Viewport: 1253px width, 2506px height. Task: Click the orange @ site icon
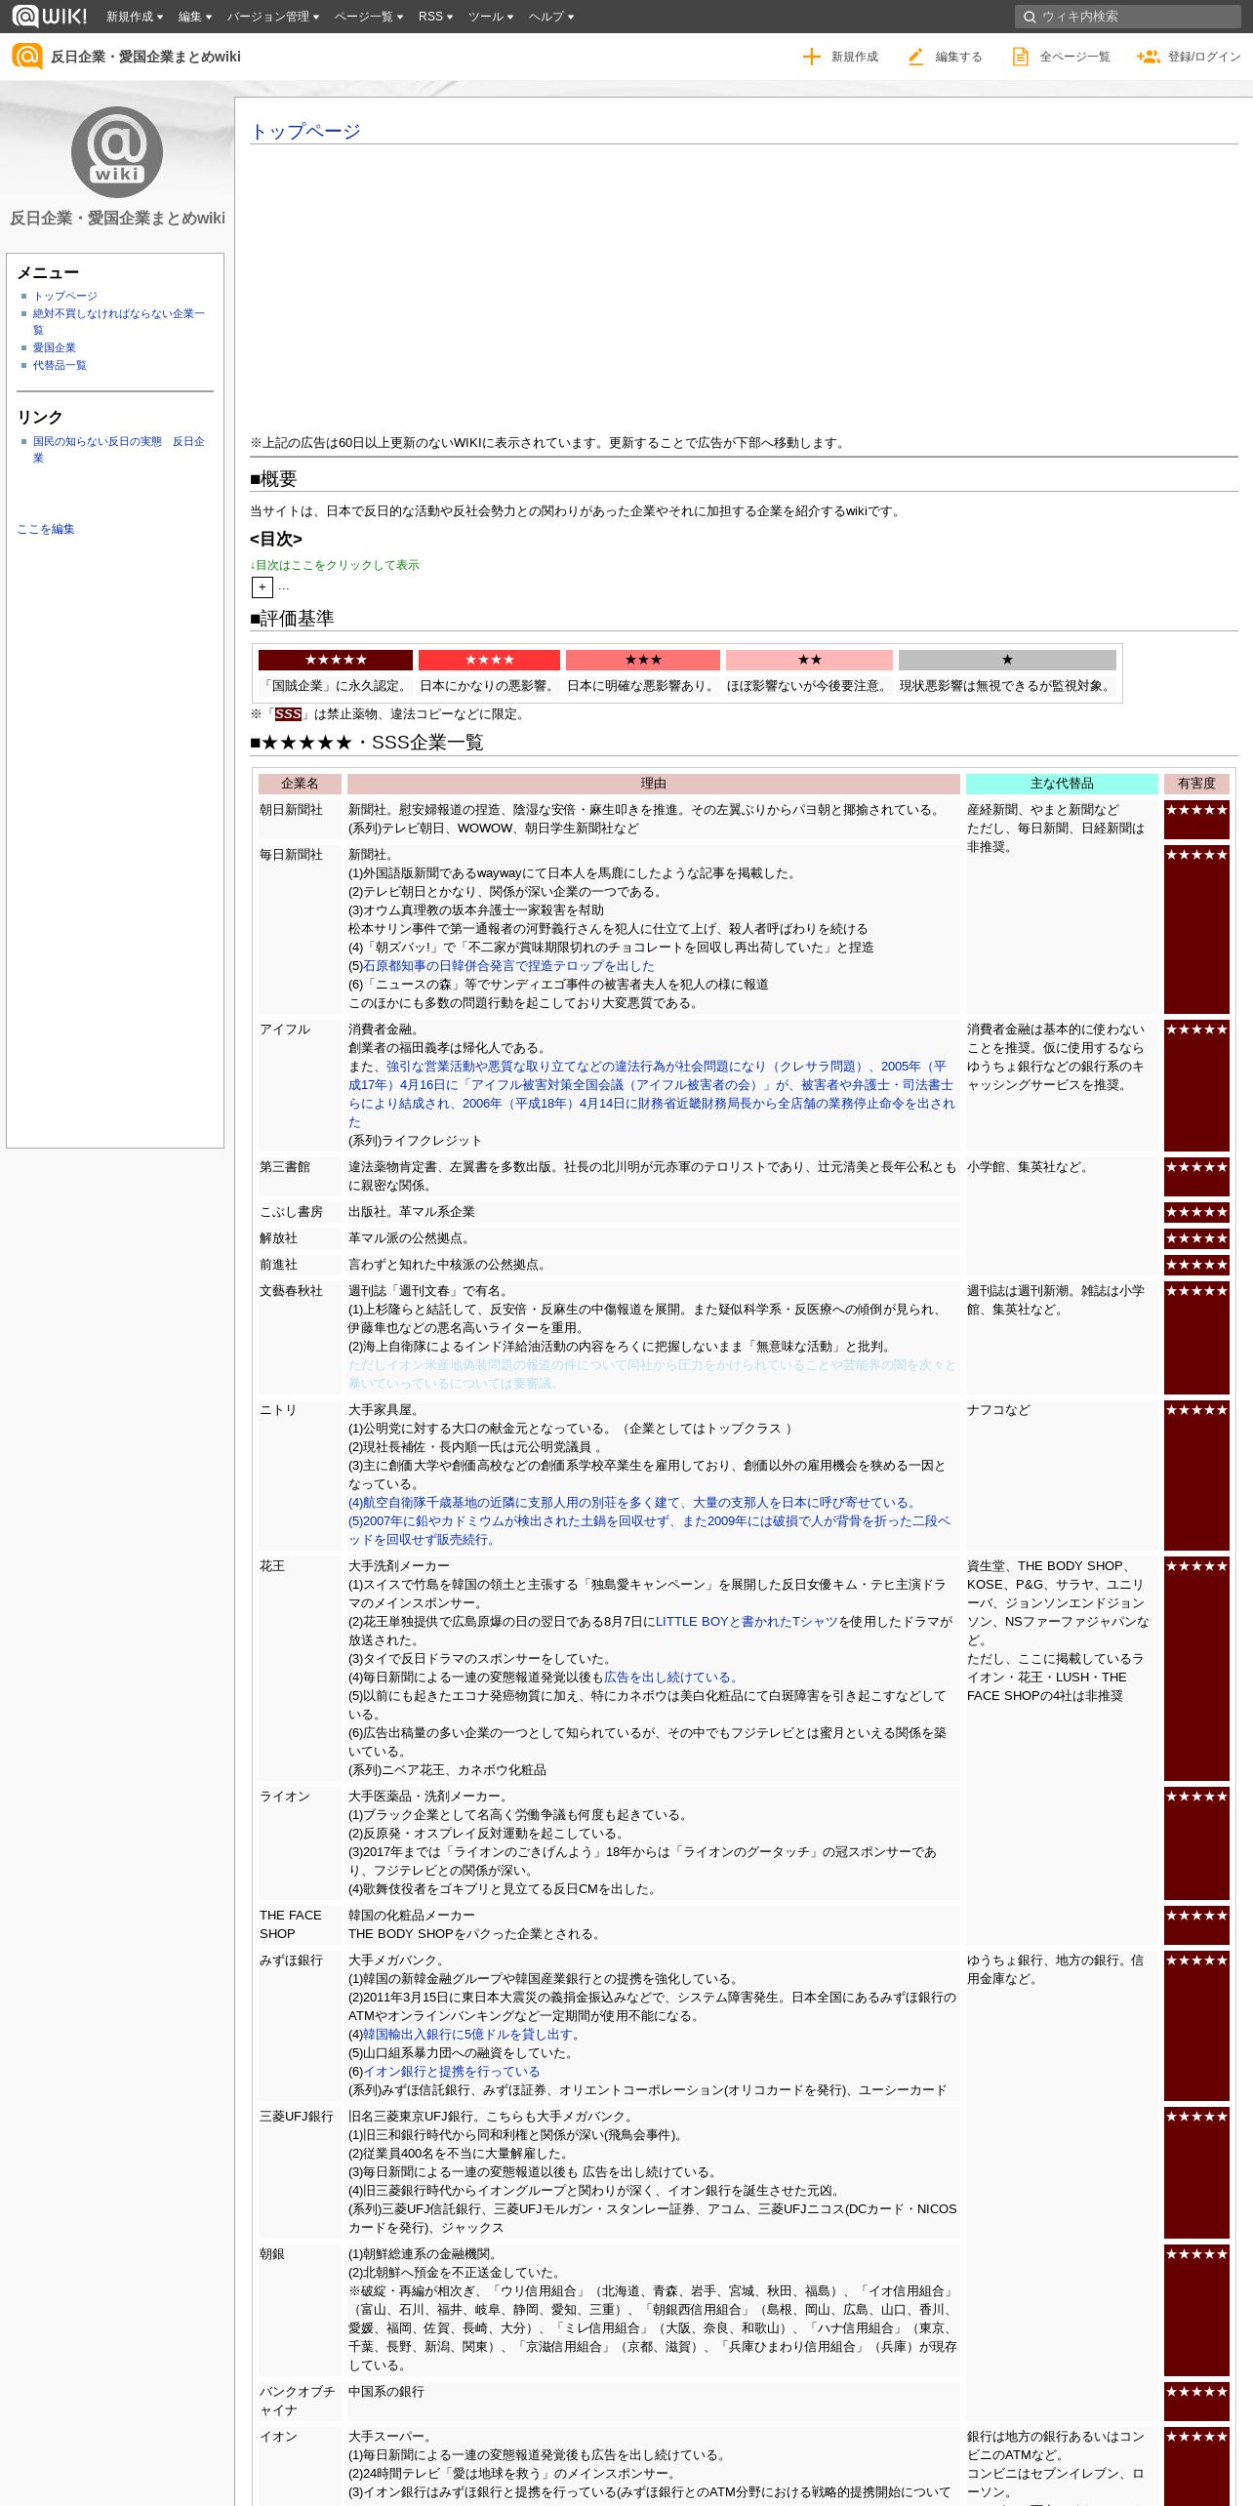point(26,57)
